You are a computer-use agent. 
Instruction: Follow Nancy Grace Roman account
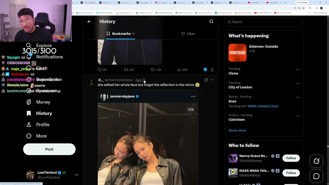click(x=291, y=158)
